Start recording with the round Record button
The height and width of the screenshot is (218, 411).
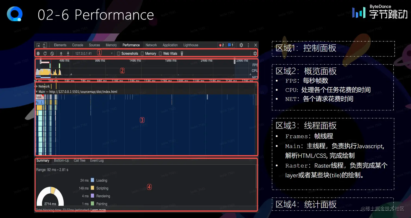(38, 54)
